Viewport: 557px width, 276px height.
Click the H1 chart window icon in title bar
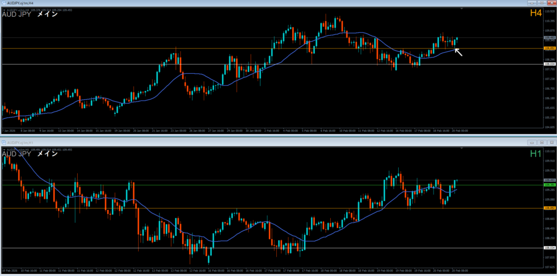point(4,142)
